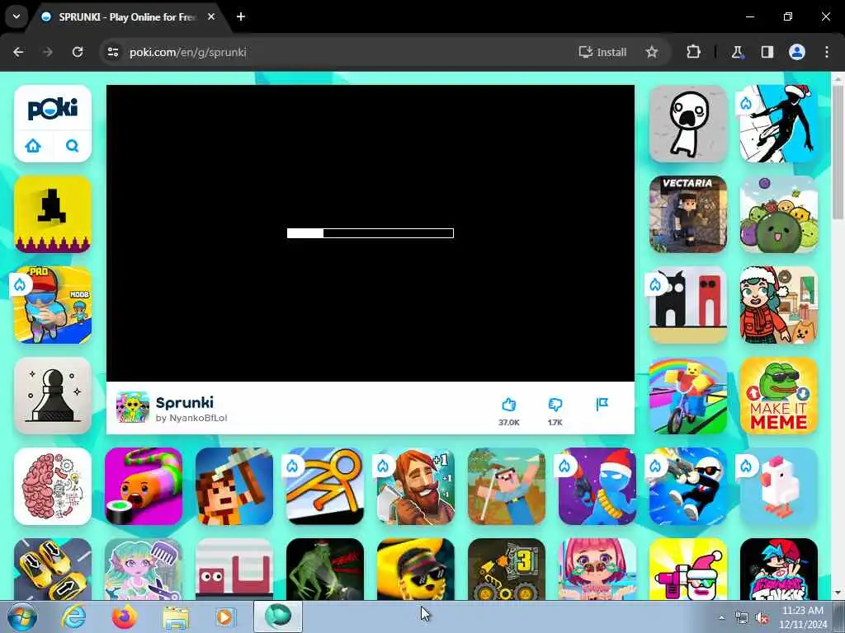Open Windows Media Player in taskbar
The height and width of the screenshot is (633, 845).
(225, 617)
